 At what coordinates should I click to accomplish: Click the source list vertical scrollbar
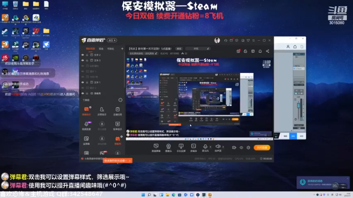[x=124, y=70]
